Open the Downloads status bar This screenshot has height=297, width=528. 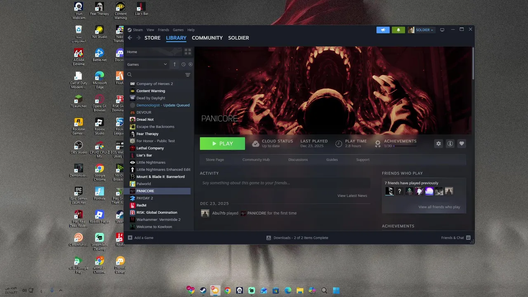(297, 238)
